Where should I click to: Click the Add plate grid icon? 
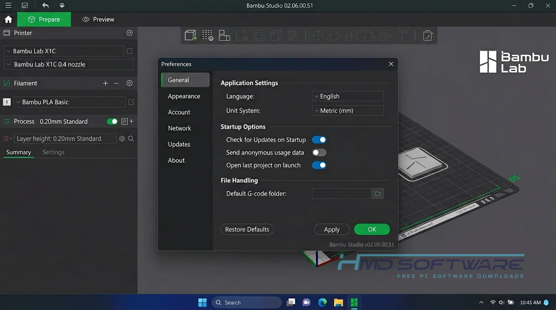(x=208, y=36)
